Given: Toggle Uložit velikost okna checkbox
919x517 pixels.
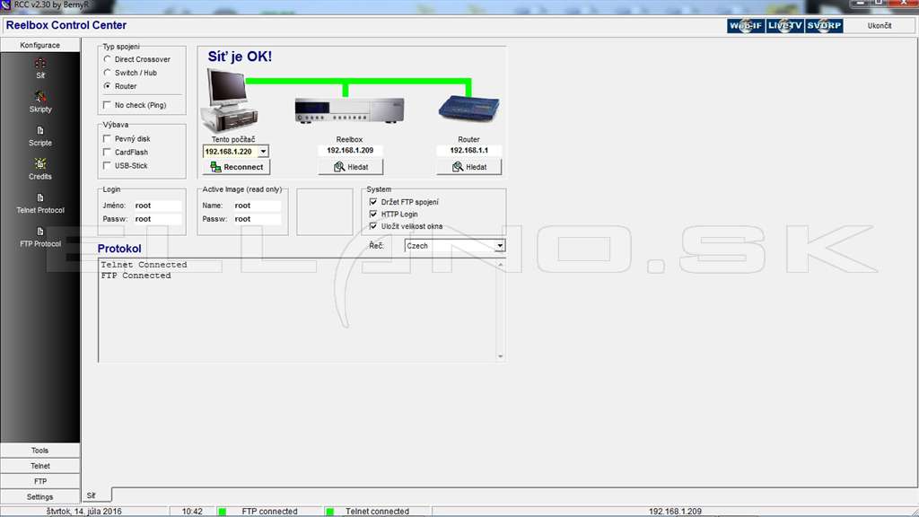Looking at the screenshot, I should click(373, 226).
